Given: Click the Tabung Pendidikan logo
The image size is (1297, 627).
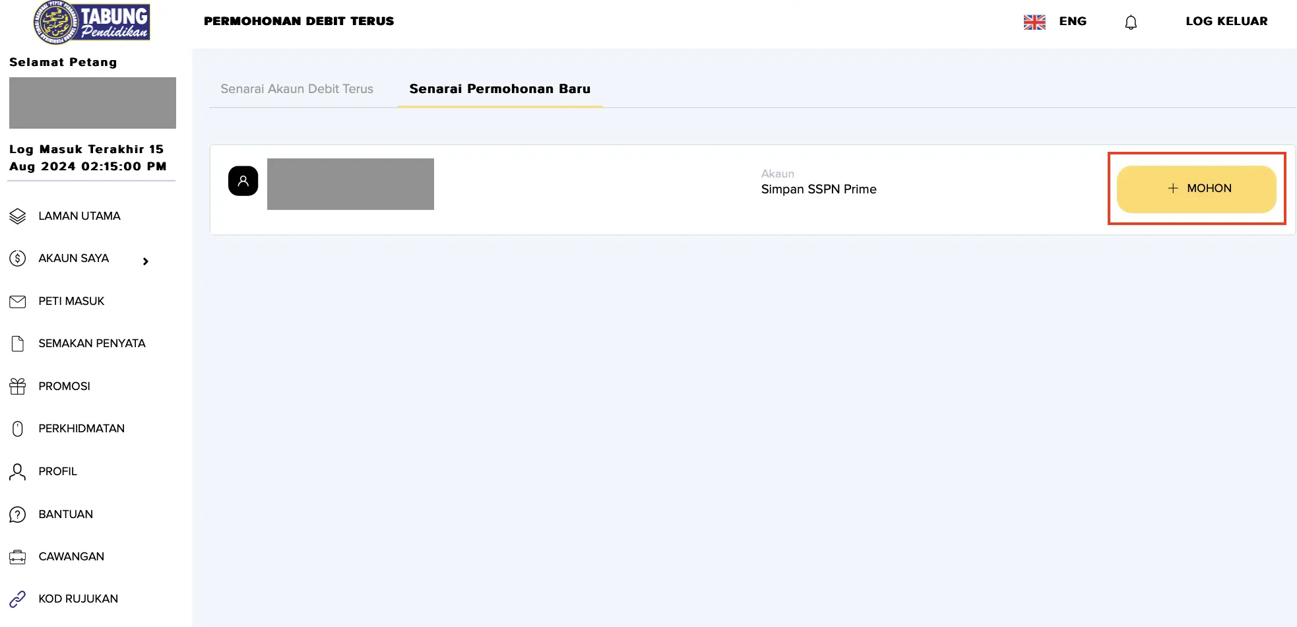Looking at the screenshot, I should 92,22.
